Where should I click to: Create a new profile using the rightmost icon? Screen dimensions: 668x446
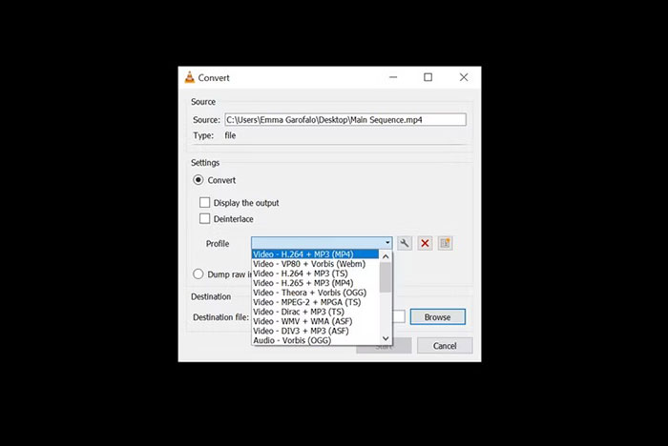(445, 243)
